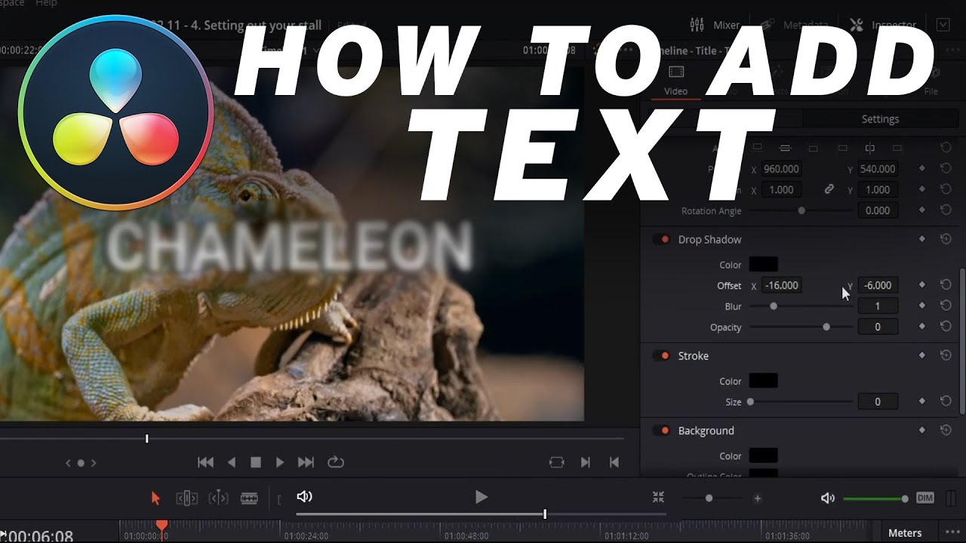Screen dimensions: 966x543
Task: Select the Dynamic Trim Mode tool
Action: coord(218,498)
